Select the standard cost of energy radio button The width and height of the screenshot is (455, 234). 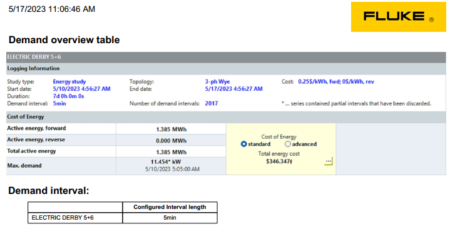(243, 144)
